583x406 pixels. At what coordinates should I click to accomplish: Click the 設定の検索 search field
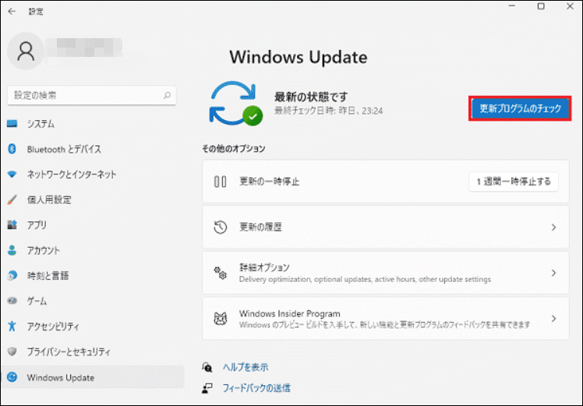(91, 96)
